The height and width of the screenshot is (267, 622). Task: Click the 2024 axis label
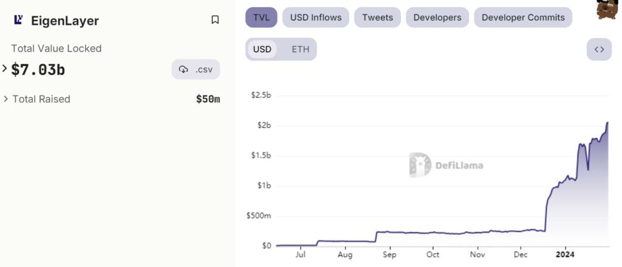click(x=564, y=254)
